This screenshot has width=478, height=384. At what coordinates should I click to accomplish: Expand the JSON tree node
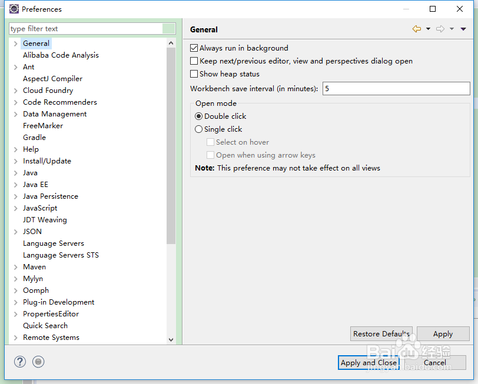15,232
